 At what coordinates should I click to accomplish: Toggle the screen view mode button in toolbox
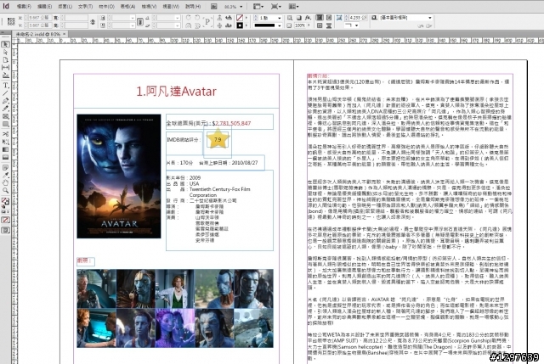(6, 230)
